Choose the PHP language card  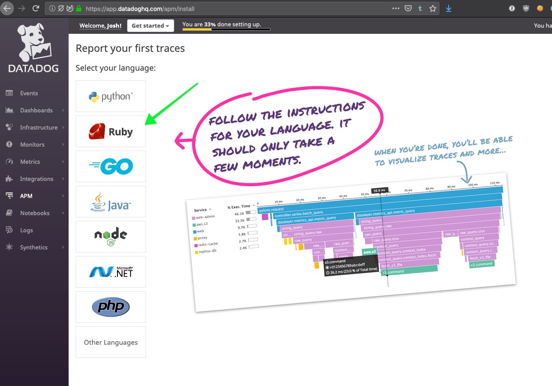(x=111, y=307)
